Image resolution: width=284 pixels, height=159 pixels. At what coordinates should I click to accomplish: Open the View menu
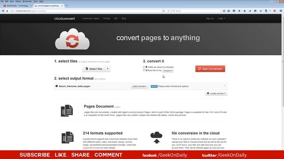tap(12, 1)
